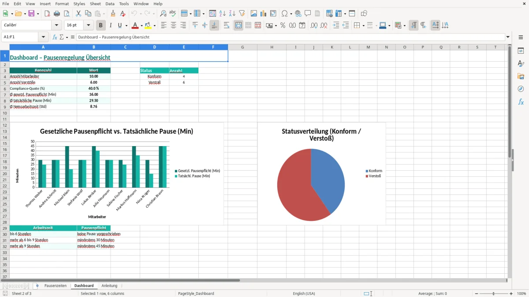Cut the selection with scissors icon
Viewport: 529px width, 297px height.
(78, 14)
